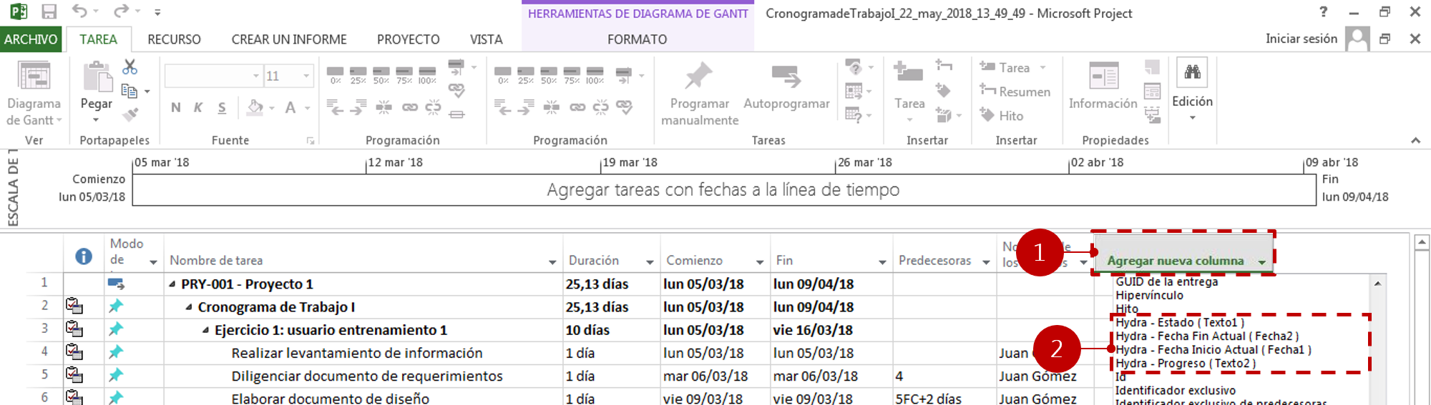Switch to the RECURSO ribbon tab

pyautogui.click(x=174, y=39)
